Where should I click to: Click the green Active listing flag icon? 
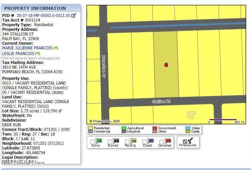coord(98,141)
